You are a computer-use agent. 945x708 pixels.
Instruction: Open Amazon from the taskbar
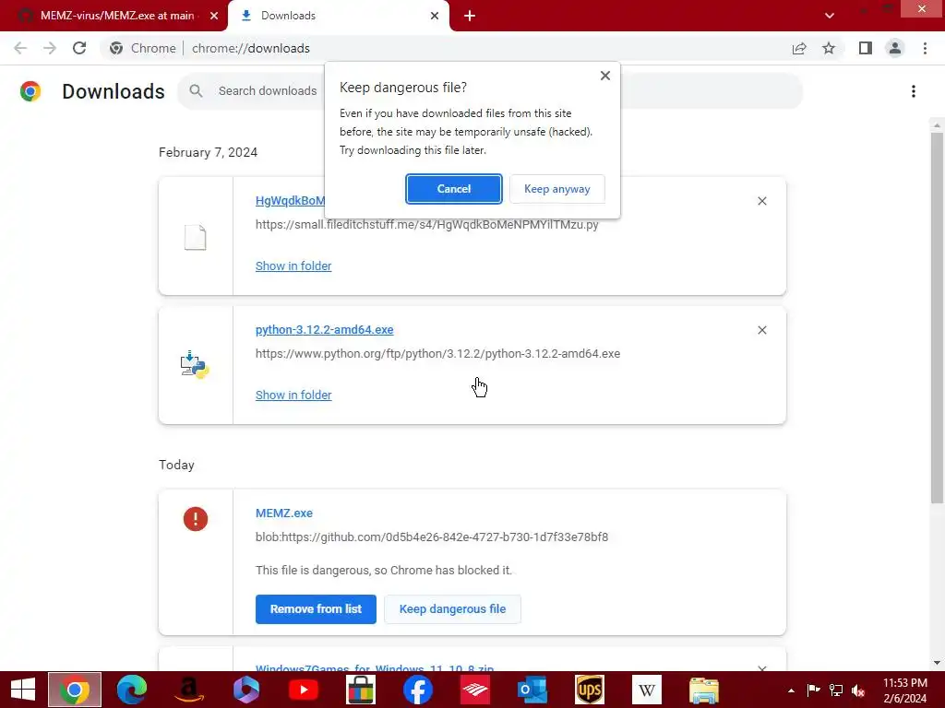point(189,690)
